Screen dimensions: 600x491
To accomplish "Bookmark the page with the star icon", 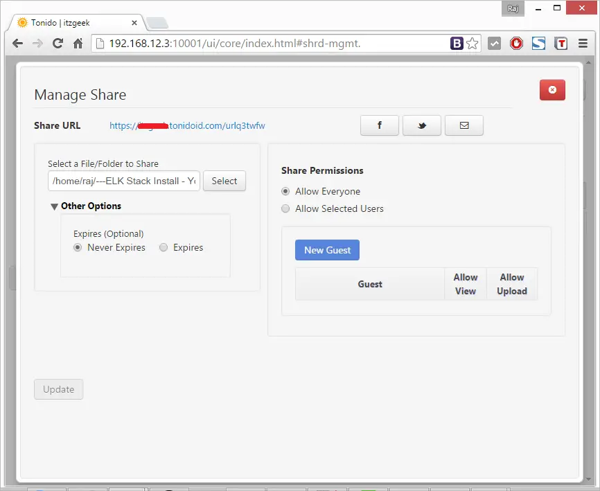I will [x=473, y=44].
